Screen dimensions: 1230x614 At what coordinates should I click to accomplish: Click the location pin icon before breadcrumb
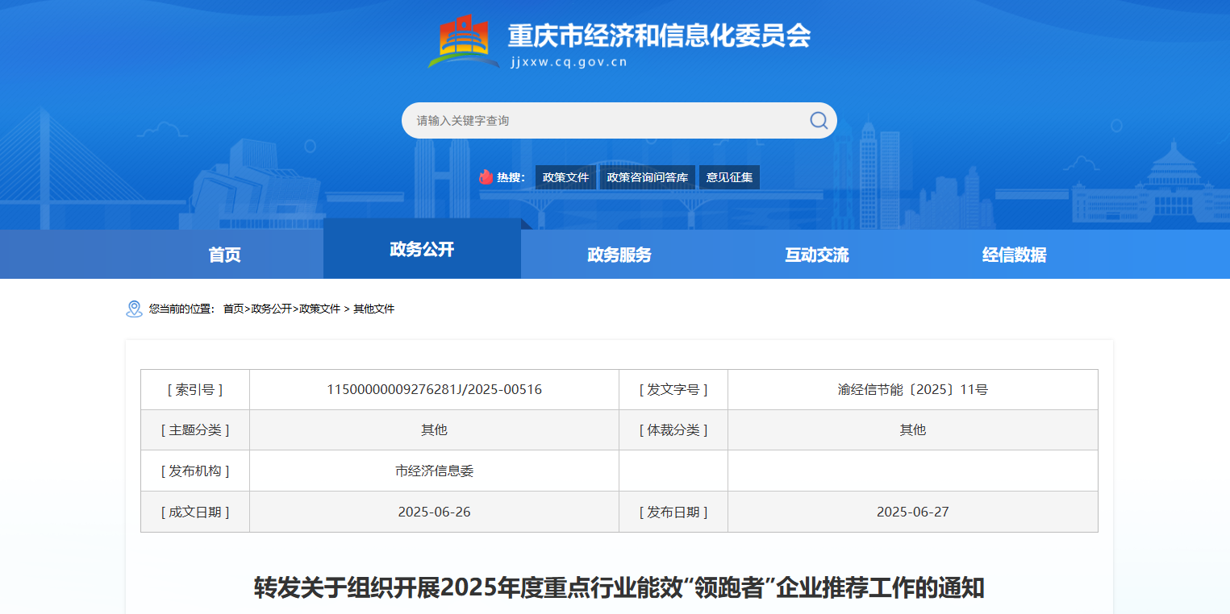(x=134, y=309)
